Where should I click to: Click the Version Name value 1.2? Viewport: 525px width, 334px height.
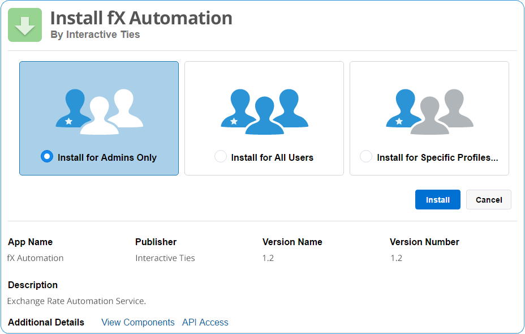click(x=268, y=258)
